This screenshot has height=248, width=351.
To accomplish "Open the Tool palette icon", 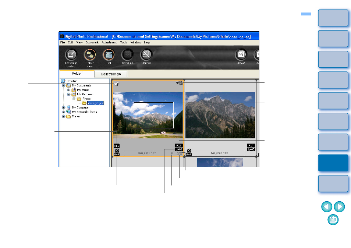I will [109, 55].
